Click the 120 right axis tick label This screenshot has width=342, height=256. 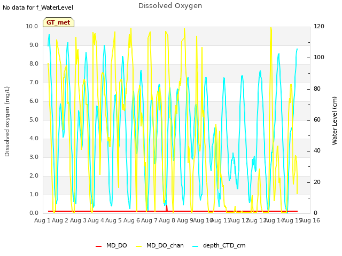coord(319,26)
